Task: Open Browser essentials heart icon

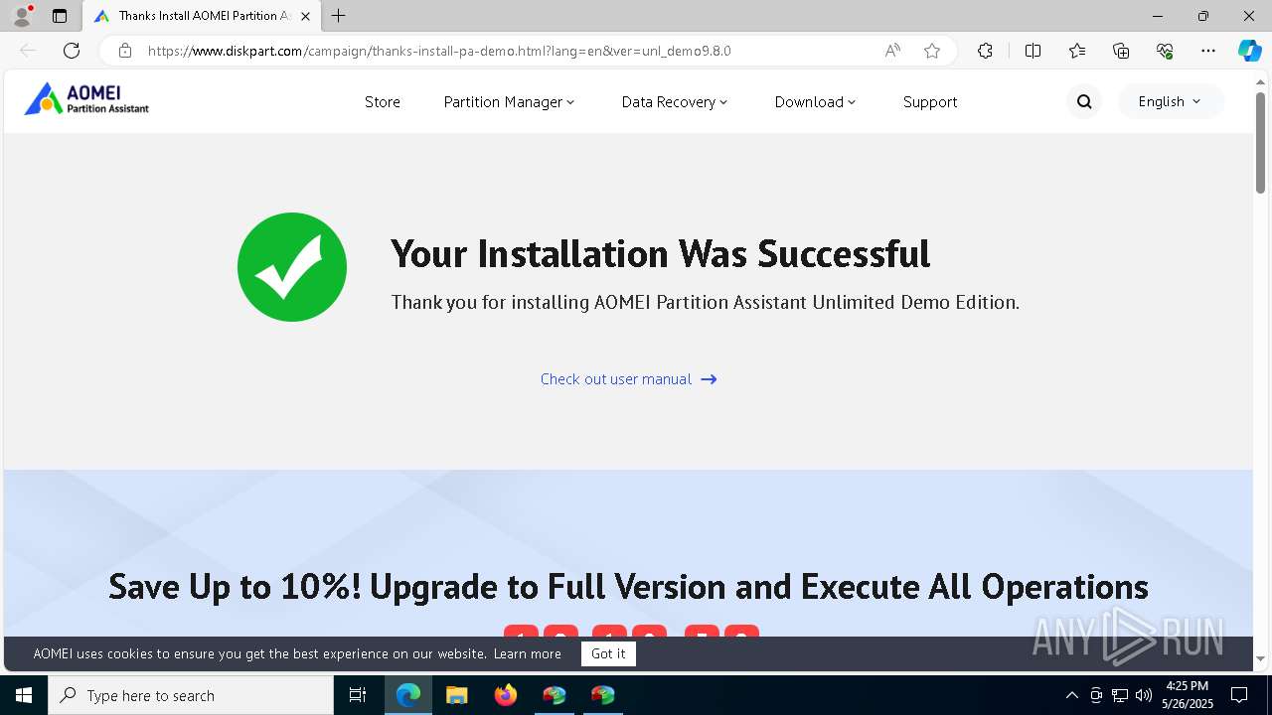Action: 1165,51
